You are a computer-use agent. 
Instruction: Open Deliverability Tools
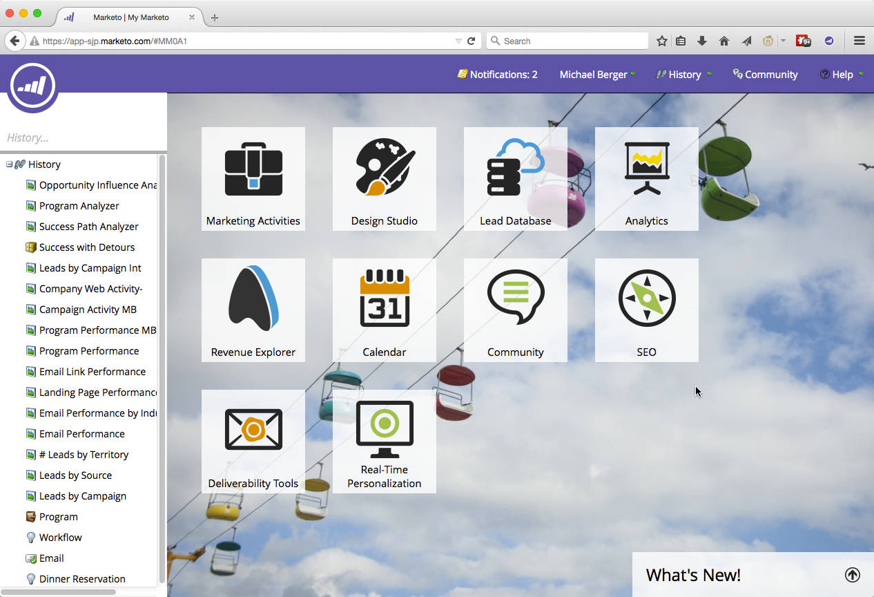(253, 441)
